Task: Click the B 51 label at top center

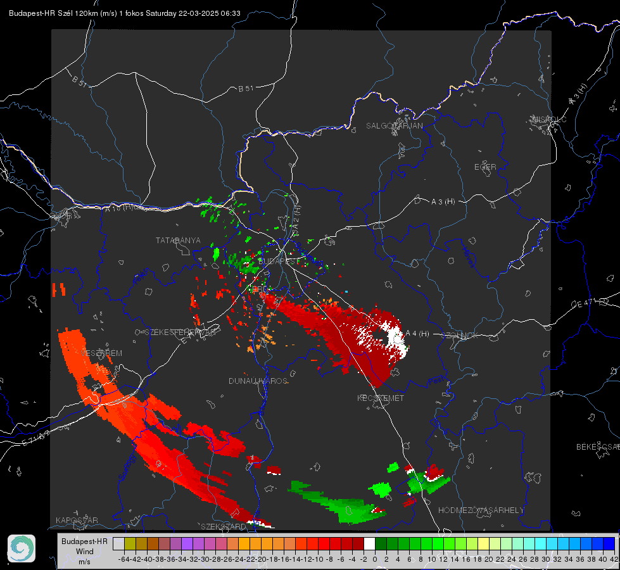Action: coord(246,89)
